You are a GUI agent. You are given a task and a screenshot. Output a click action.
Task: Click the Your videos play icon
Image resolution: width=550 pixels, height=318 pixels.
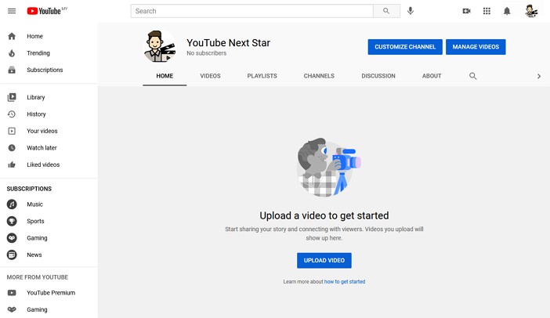click(x=12, y=131)
